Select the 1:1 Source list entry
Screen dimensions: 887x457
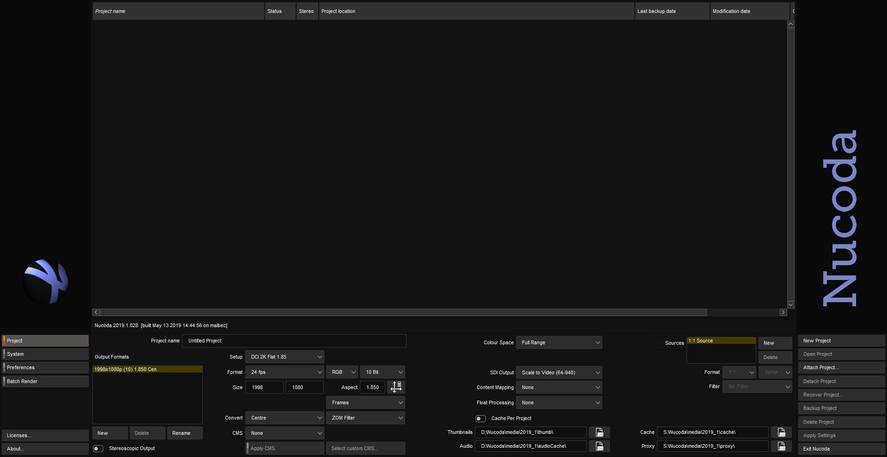pos(721,341)
